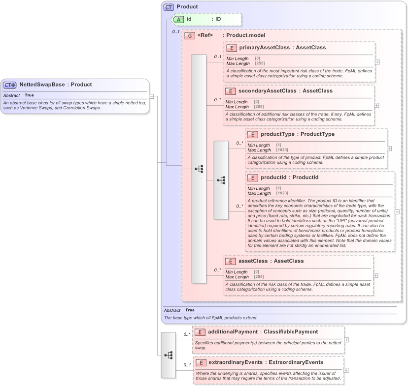Click the NettedSwapBase description text
The width and height of the screenshot is (408, 387).
pos(75,105)
